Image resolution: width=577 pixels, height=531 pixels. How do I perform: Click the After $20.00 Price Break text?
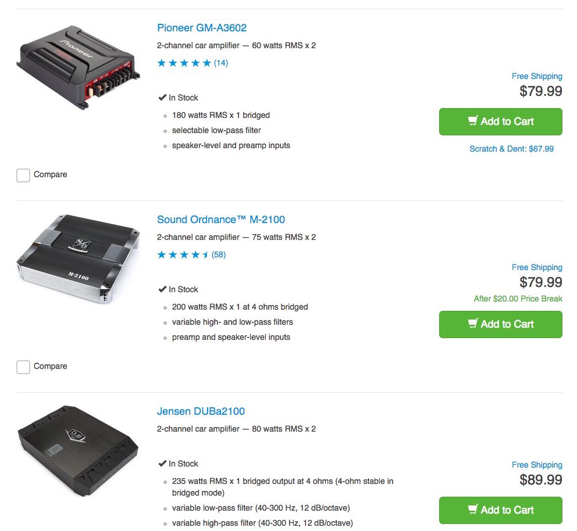point(518,299)
